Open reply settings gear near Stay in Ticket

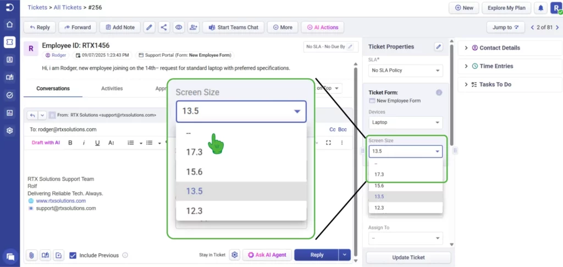[235, 255]
